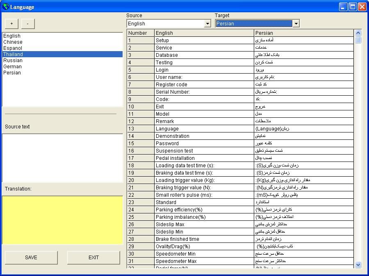369x276 pixels.
Task: Open the Target language dropdown arrow
Action: point(296,24)
